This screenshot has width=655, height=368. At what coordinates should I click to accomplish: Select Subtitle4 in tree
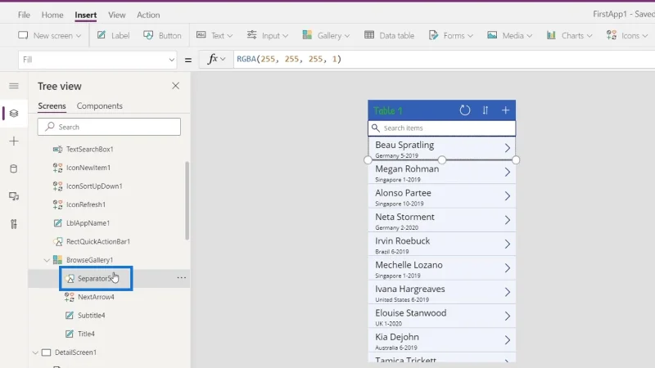[x=91, y=316]
